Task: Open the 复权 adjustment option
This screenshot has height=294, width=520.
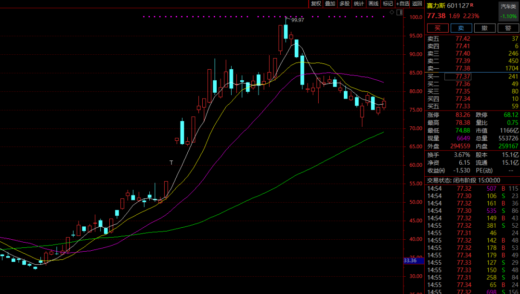Action: point(316,4)
